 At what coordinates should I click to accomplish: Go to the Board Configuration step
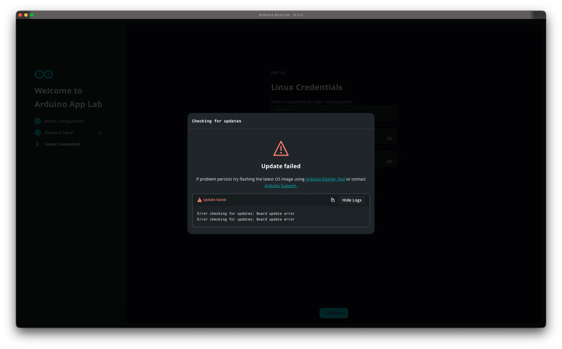tap(64, 121)
